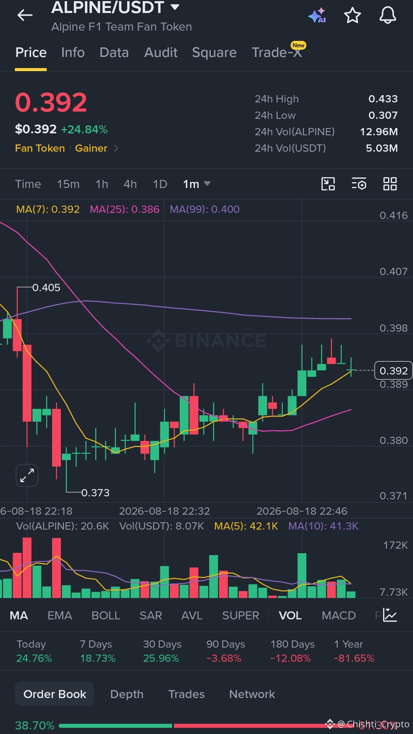Open the chart grid layout icon
413x734 pixels.
click(390, 184)
